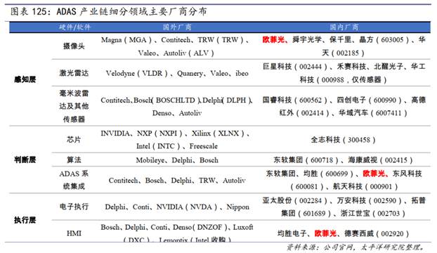Click red '欧菲光' in ADAS 系统集成 row
Viewport: 437px width, 253px height.
(x=374, y=174)
